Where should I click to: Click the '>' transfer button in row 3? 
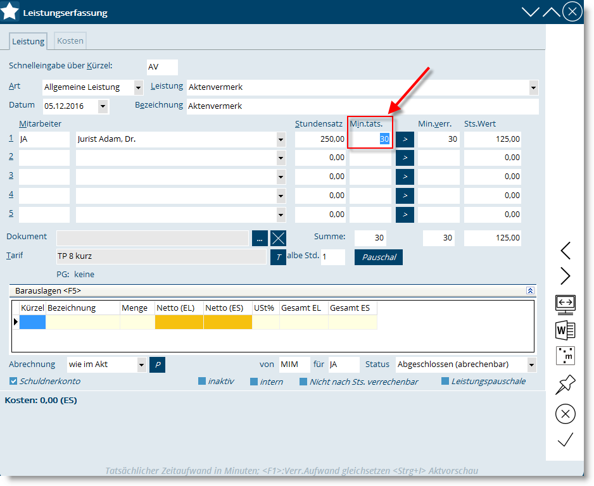(405, 177)
